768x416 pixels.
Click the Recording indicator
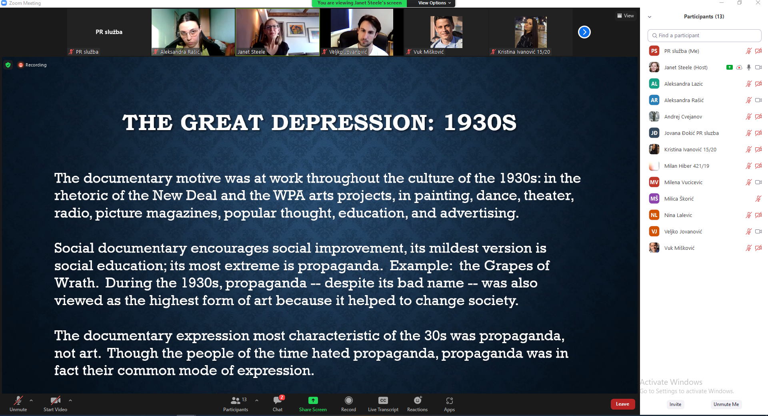pos(32,65)
